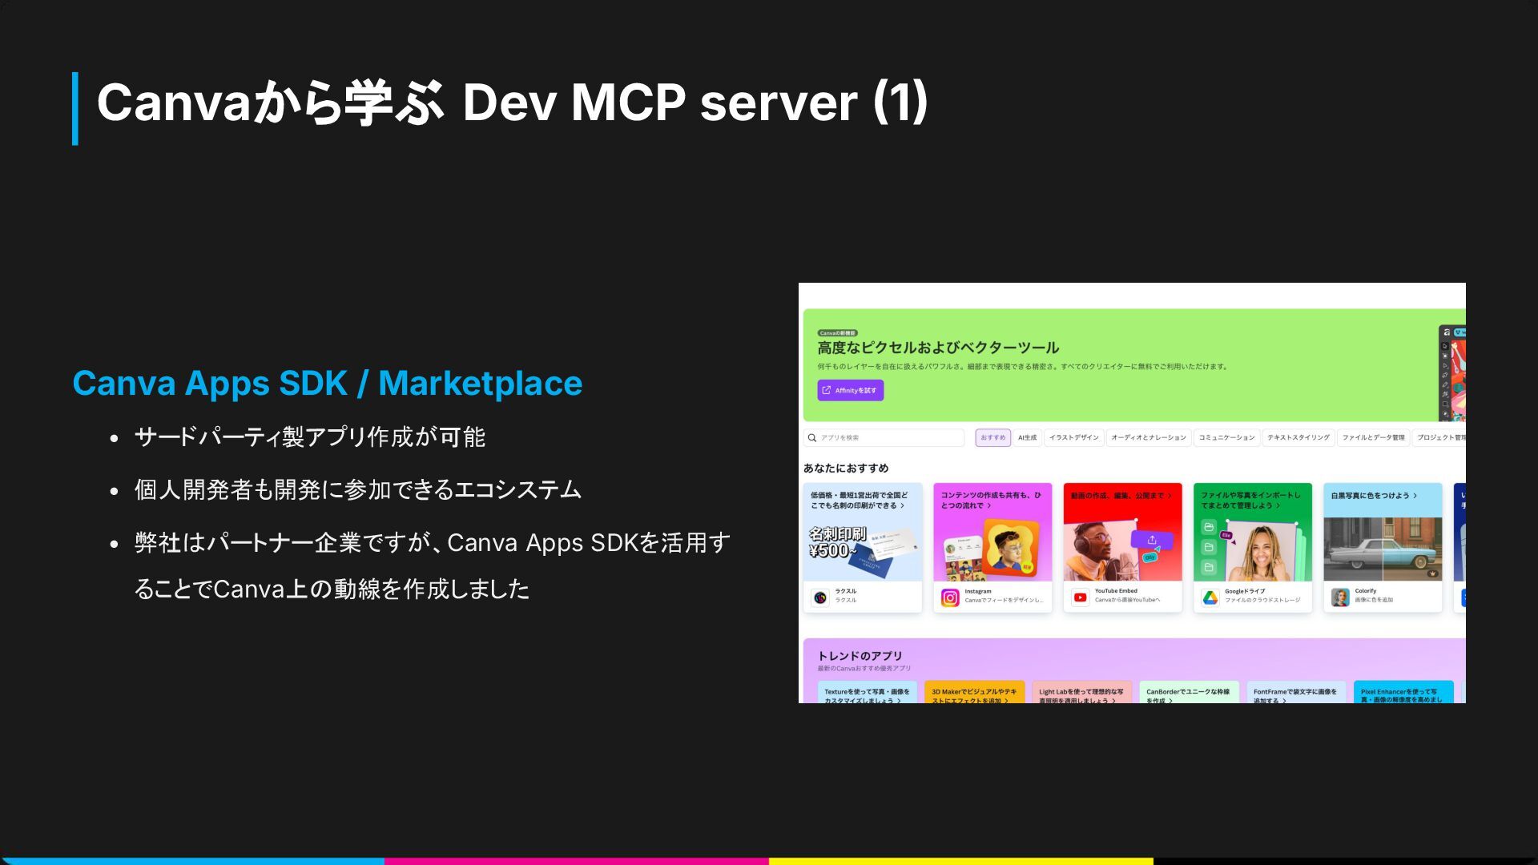
Task: Click the YouTube Embed app icon
Action: (x=1080, y=597)
